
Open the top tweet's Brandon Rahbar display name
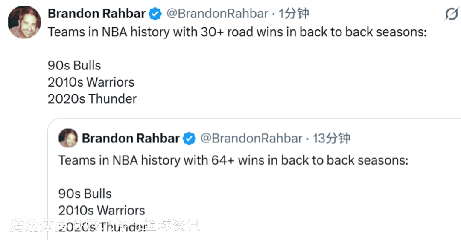(x=96, y=14)
